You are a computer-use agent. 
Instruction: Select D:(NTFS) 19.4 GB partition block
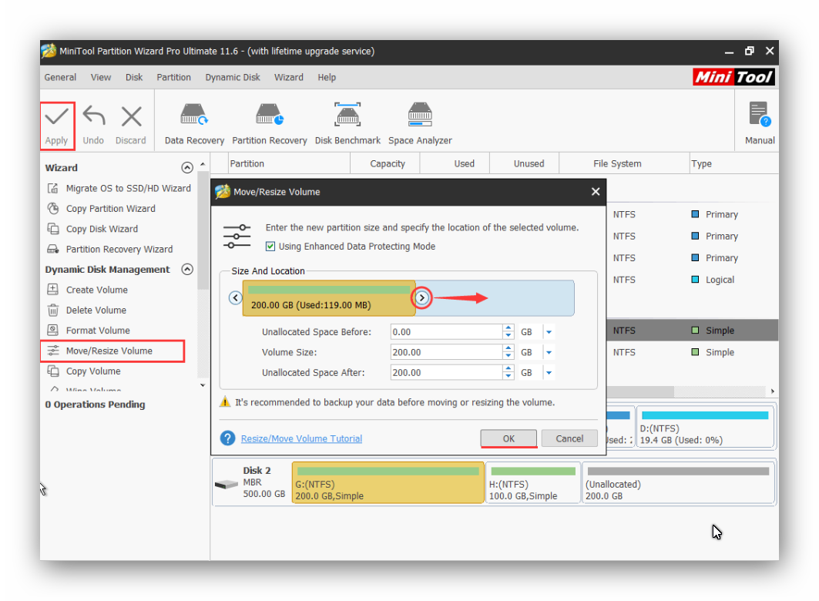[705, 428]
